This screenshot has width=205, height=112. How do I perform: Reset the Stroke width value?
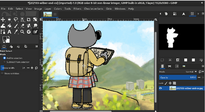click(36, 68)
